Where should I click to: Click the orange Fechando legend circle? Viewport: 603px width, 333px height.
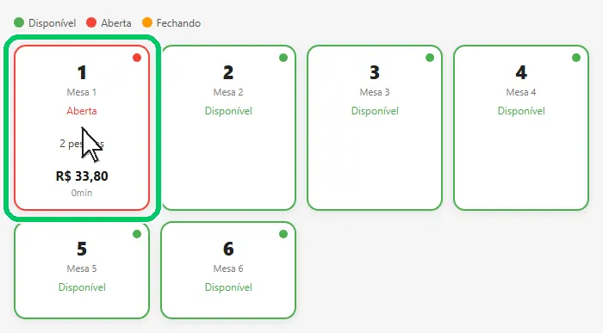click(x=147, y=22)
